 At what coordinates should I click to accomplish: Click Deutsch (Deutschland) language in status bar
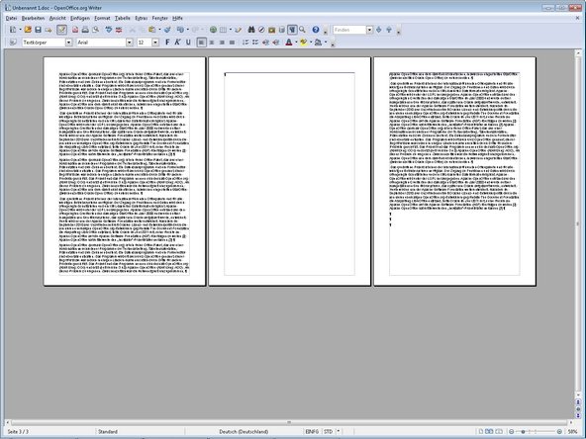click(x=244, y=431)
